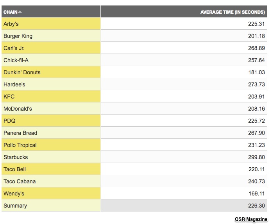Select the Chick-fil-A row
The image size is (270, 224).
click(x=134, y=60)
